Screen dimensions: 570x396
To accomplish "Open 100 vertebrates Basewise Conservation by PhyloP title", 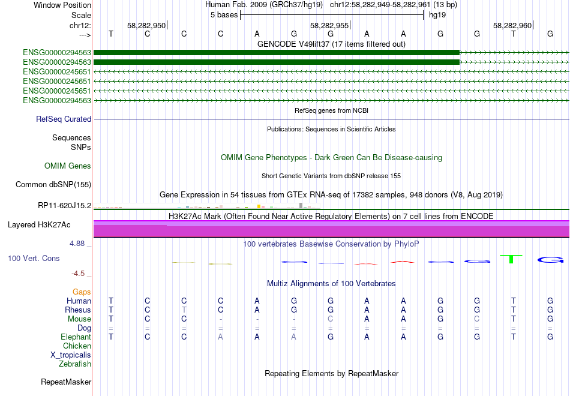I will 331,244.
